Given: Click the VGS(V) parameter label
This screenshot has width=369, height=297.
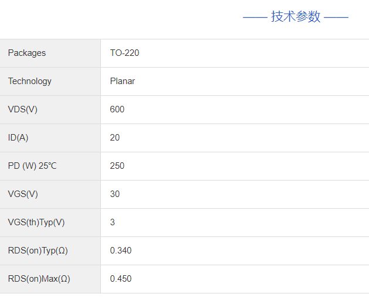Looking at the screenshot, I should (23, 194).
